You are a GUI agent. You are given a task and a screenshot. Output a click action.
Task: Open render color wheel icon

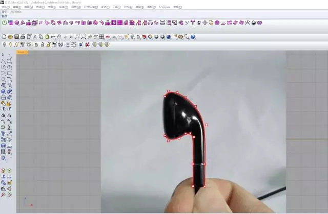(x=150, y=37)
